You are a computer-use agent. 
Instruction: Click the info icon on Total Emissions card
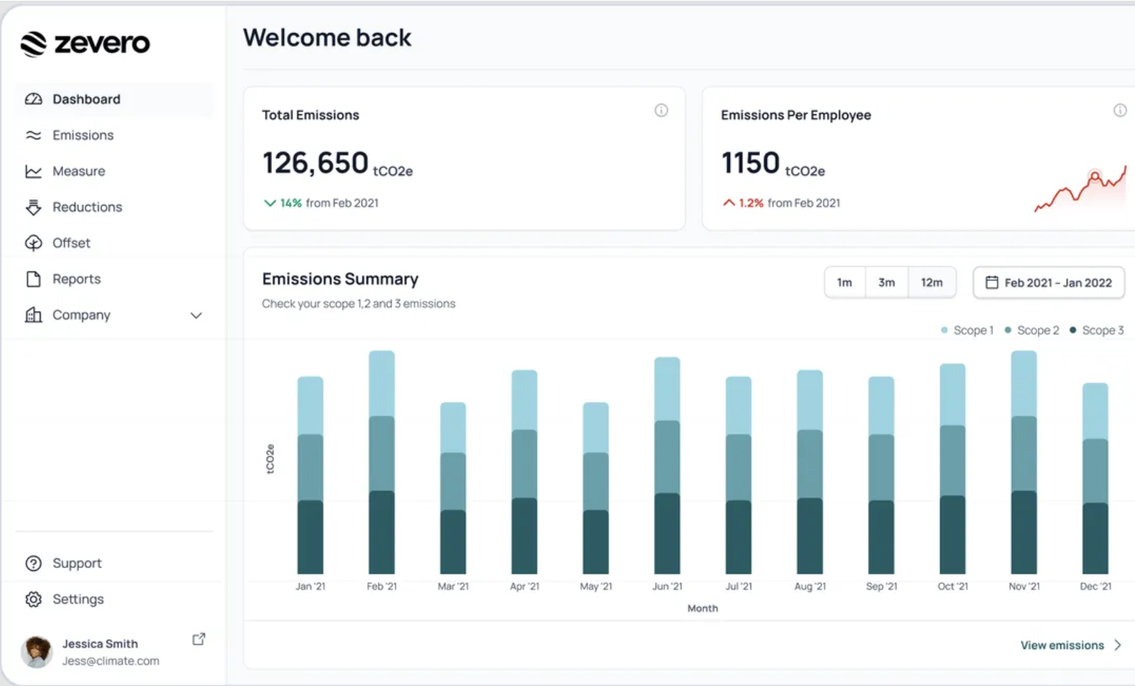[661, 110]
